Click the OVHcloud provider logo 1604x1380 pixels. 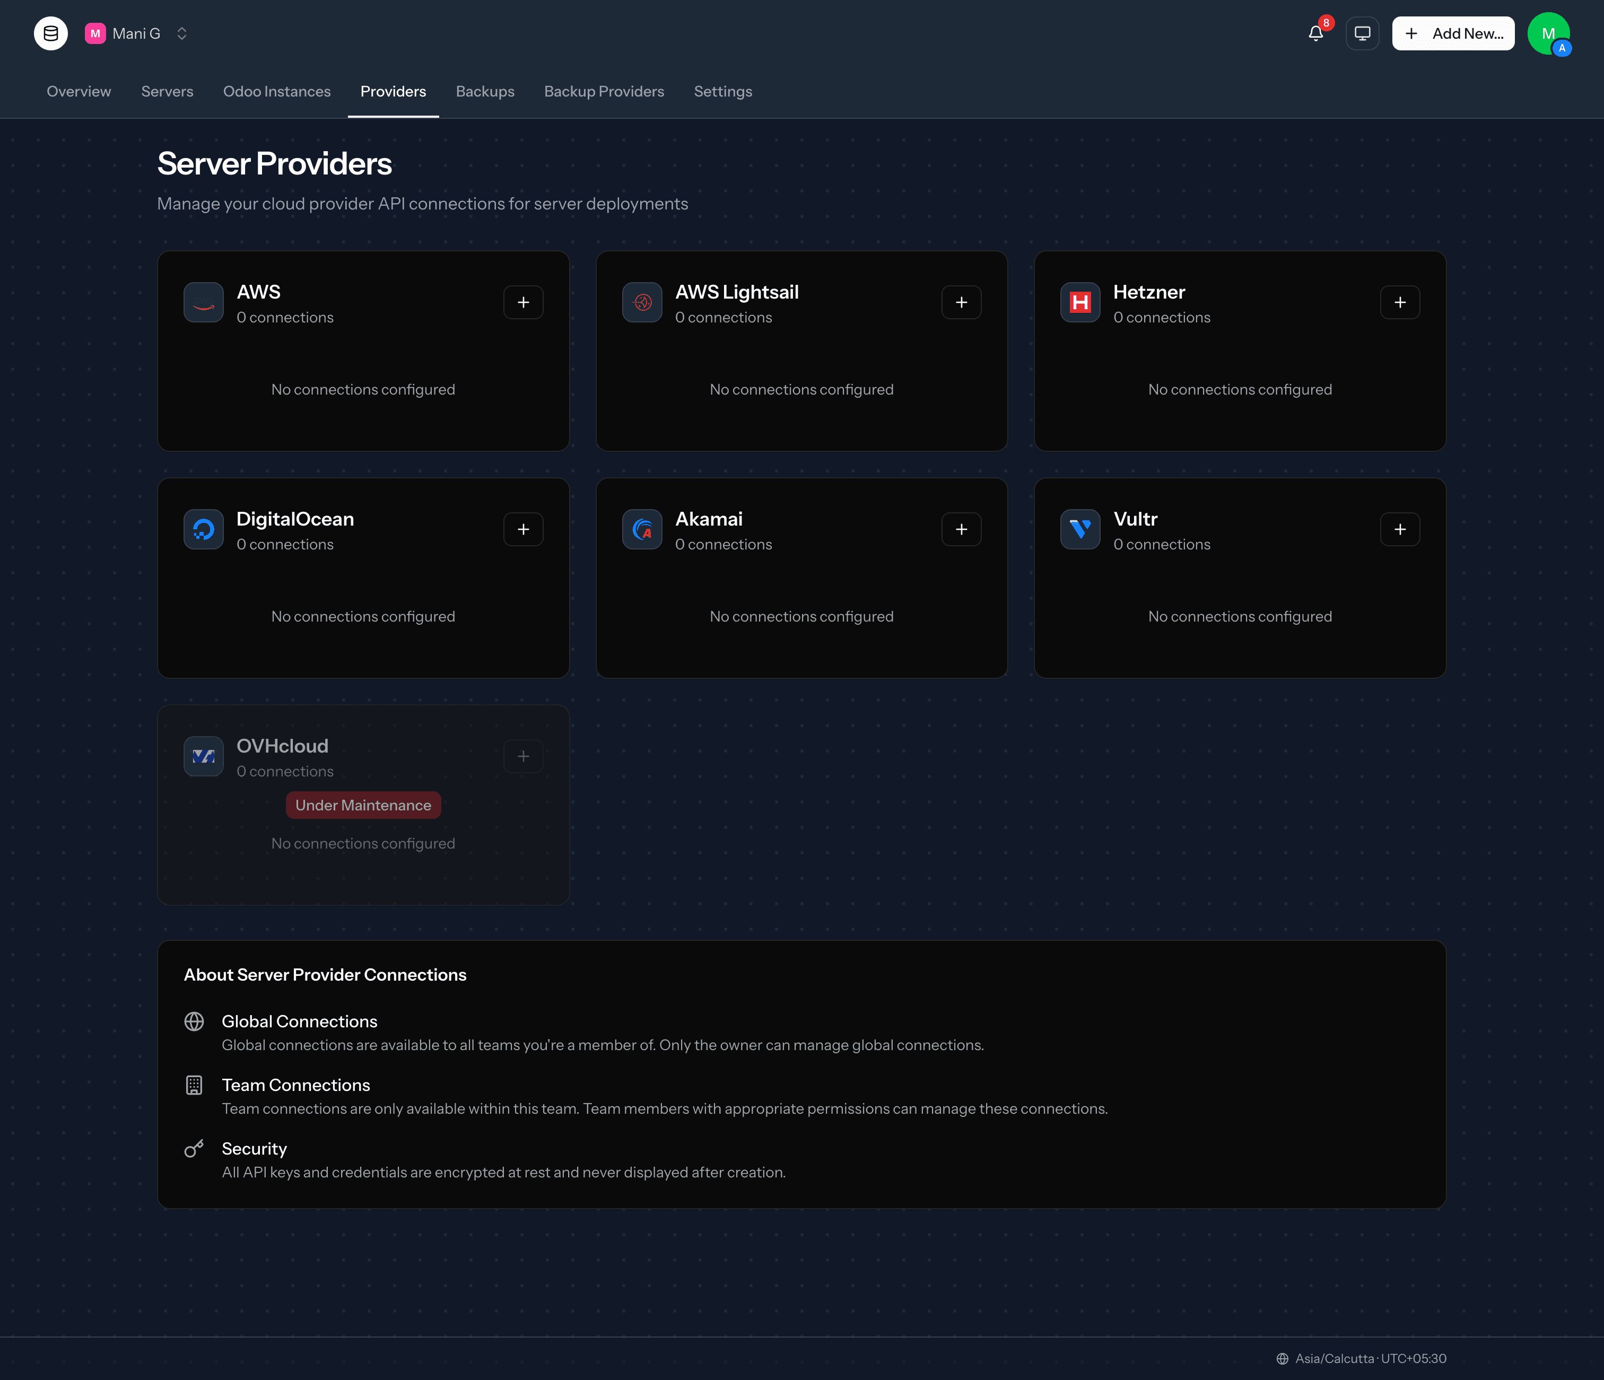(x=204, y=756)
